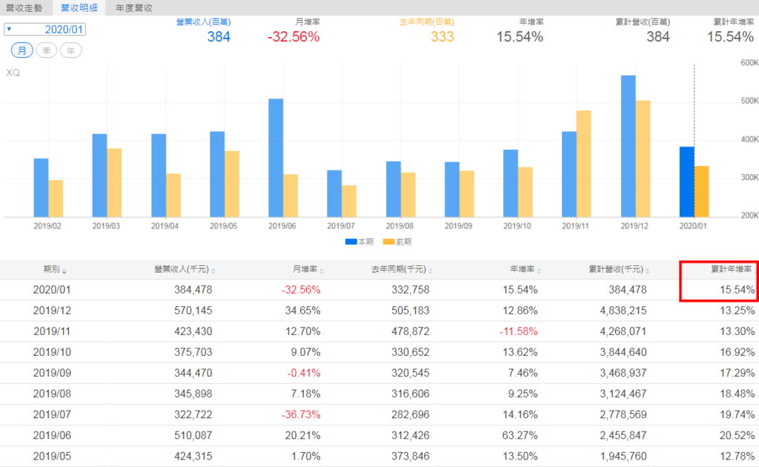759x467 pixels.
Task: Click the 510,087 revenue cell
Action: click(x=193, y=436)
